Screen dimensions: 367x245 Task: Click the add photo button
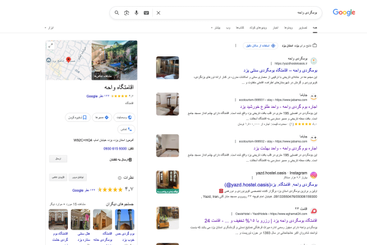click(58, 177)
